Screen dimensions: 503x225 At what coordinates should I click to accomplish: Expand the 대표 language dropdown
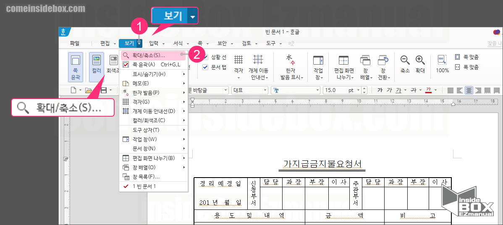coord(265,90)
